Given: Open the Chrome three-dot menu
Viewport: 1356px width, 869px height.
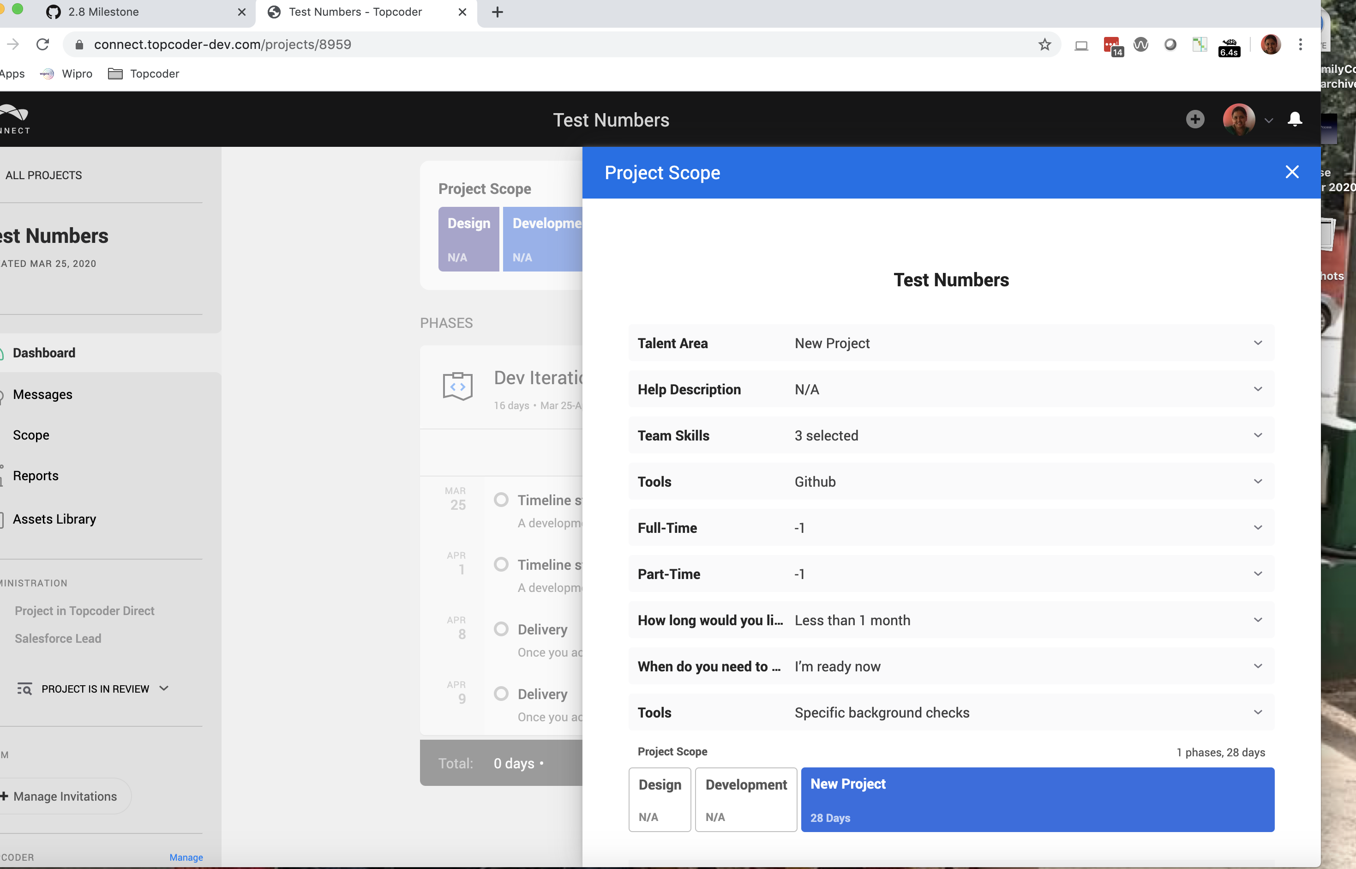Looking at the screenshot, I should click(1300, 45).
